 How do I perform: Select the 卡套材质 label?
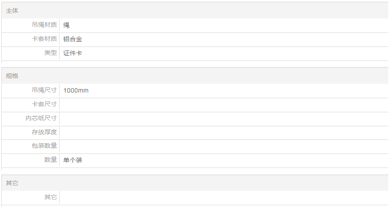pos(44,39)
